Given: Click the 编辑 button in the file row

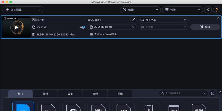Looking at the screenshot, I should coord(205,27).
